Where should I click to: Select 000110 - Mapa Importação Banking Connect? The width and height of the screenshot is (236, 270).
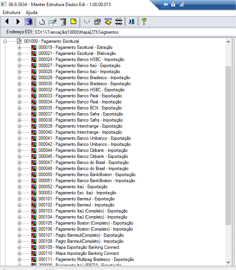click(x=79, y=253)
